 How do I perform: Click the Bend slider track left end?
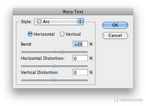pyautogui.click(x=22, y=52)
